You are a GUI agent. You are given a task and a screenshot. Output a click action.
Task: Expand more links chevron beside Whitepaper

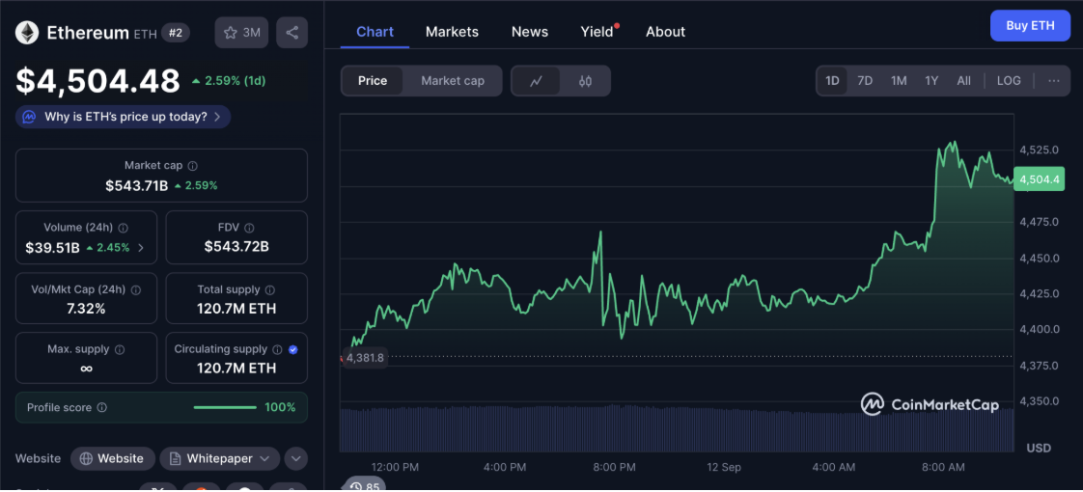295,458
